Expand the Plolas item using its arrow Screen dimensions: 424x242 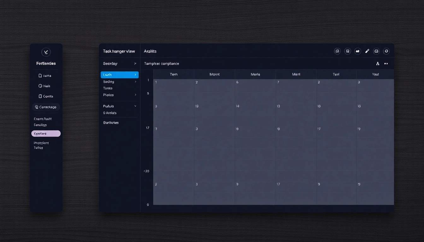point(135,95)
